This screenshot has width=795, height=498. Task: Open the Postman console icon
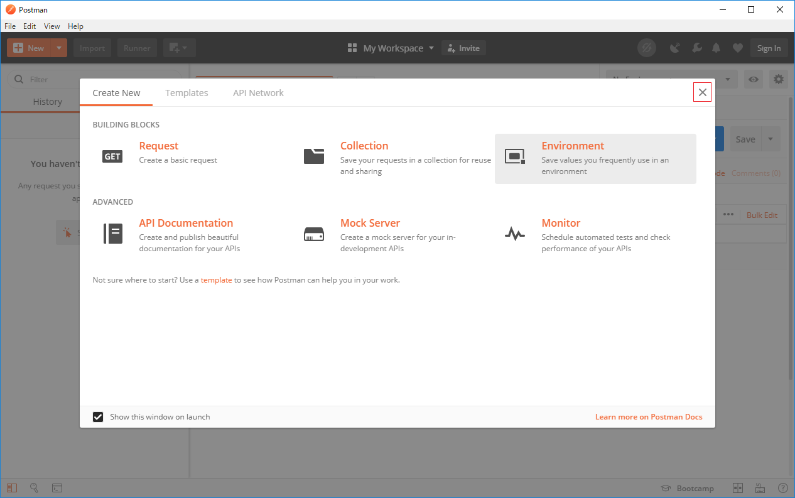click(57, 488)
